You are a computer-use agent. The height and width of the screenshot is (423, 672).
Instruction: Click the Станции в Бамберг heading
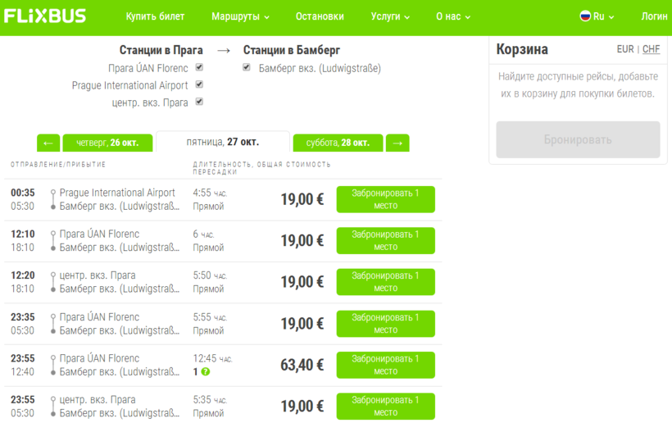pos(292,50)
